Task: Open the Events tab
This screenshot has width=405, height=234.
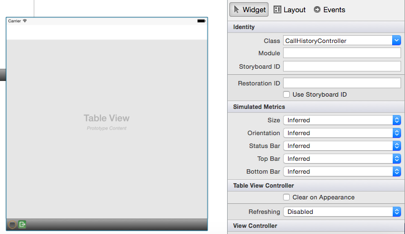Action: coord(329,9)
